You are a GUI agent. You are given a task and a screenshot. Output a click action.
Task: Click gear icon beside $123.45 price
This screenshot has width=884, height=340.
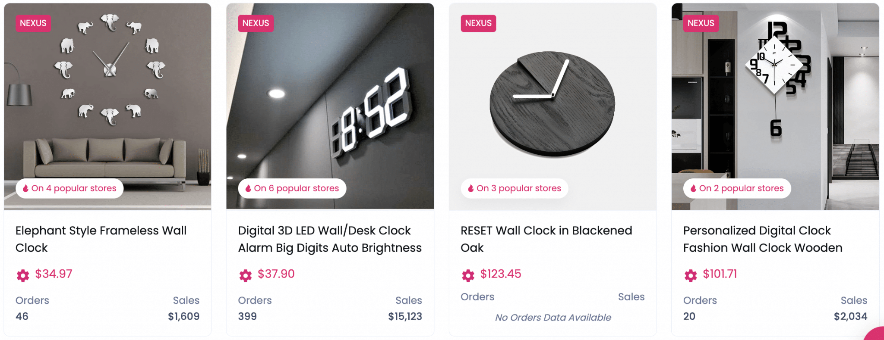pos(468,275)
